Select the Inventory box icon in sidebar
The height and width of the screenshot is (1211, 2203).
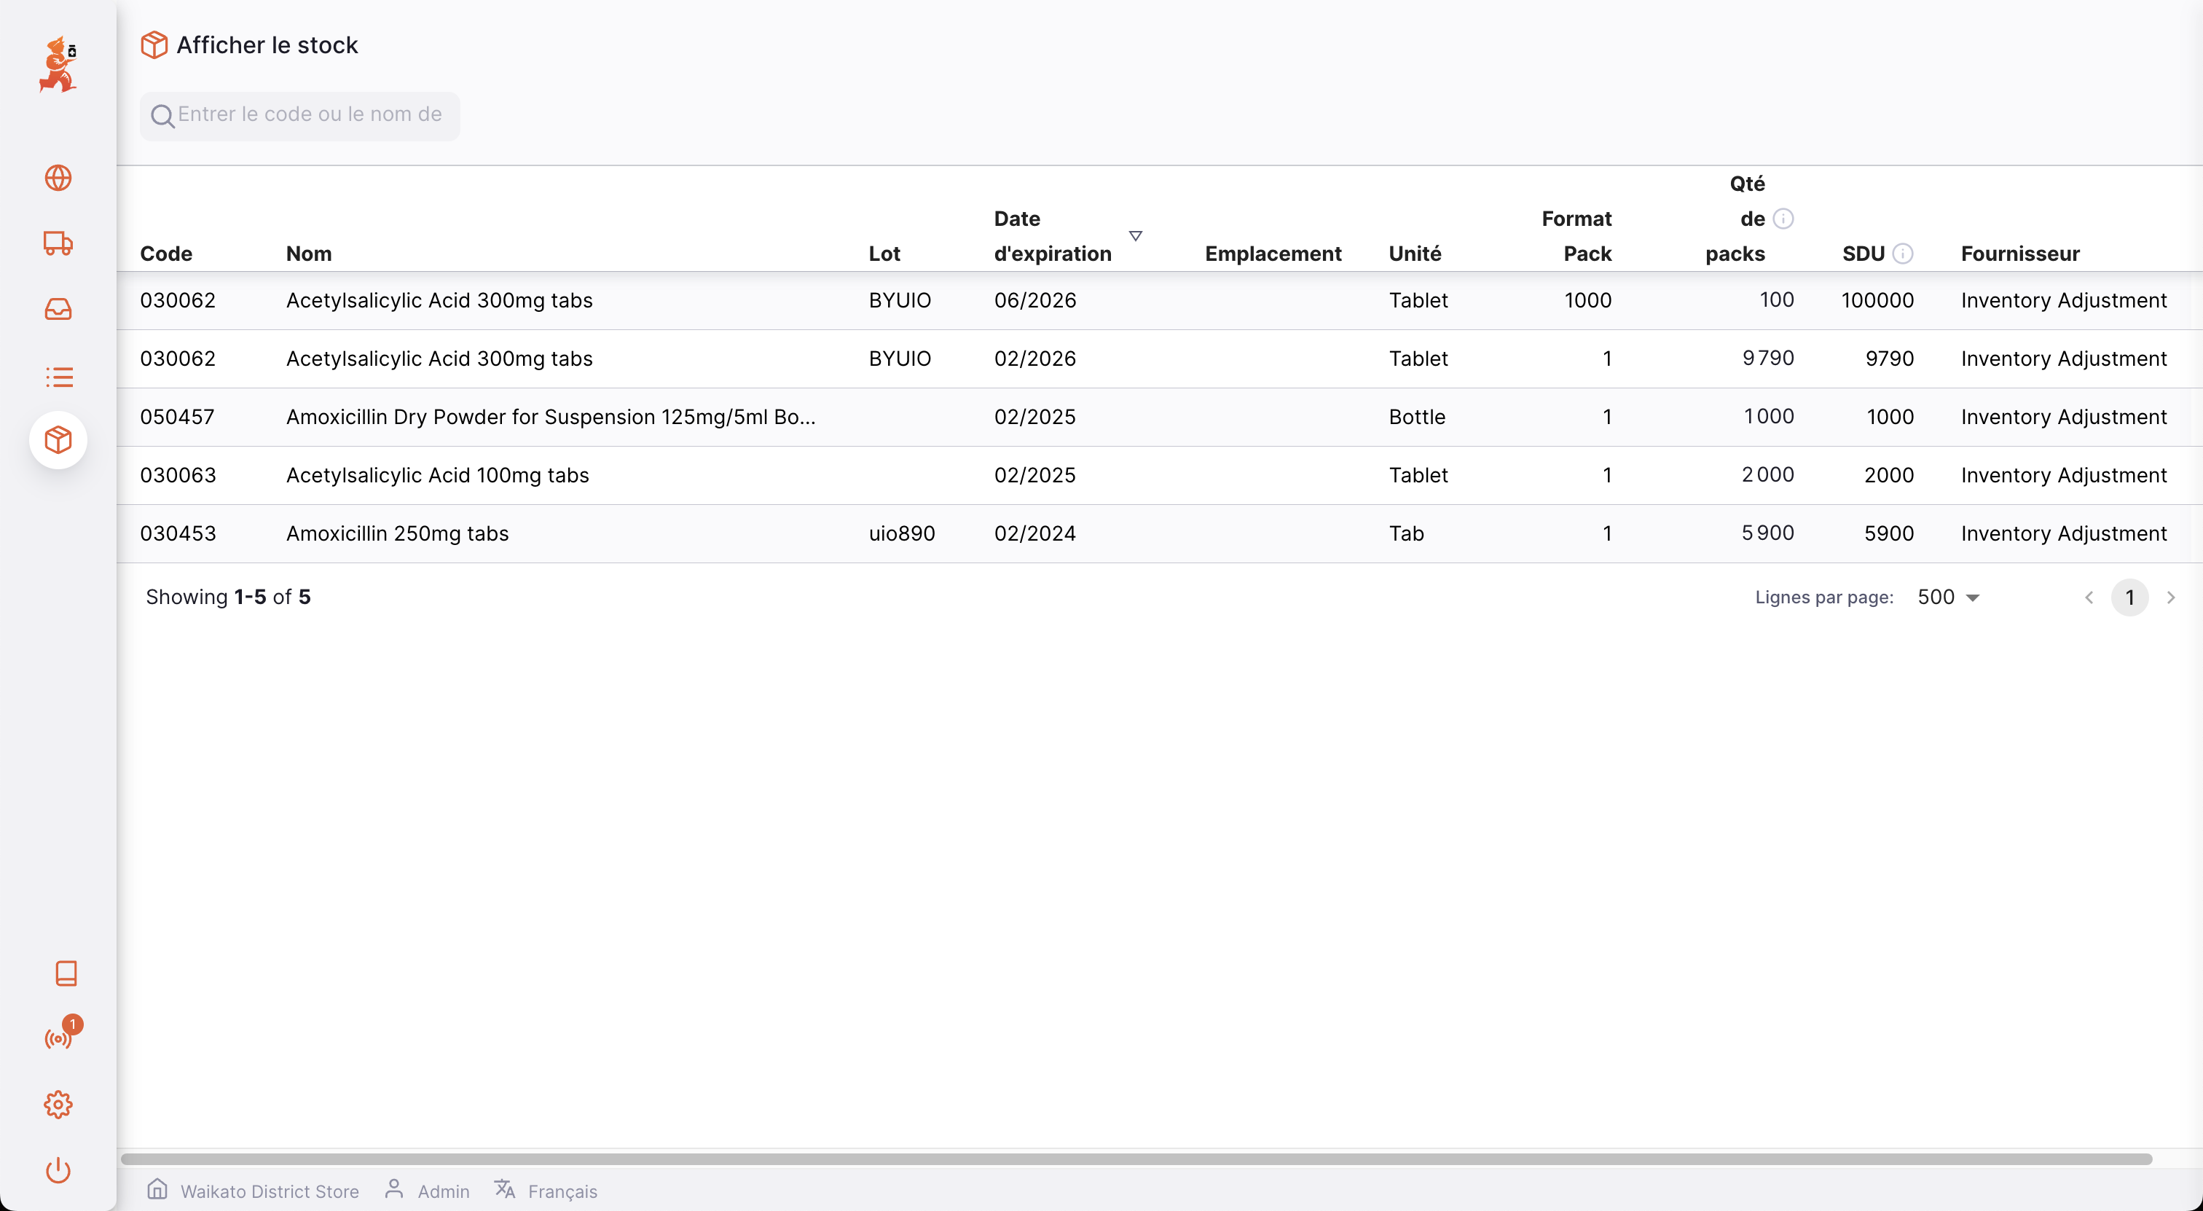click(58, 440)
